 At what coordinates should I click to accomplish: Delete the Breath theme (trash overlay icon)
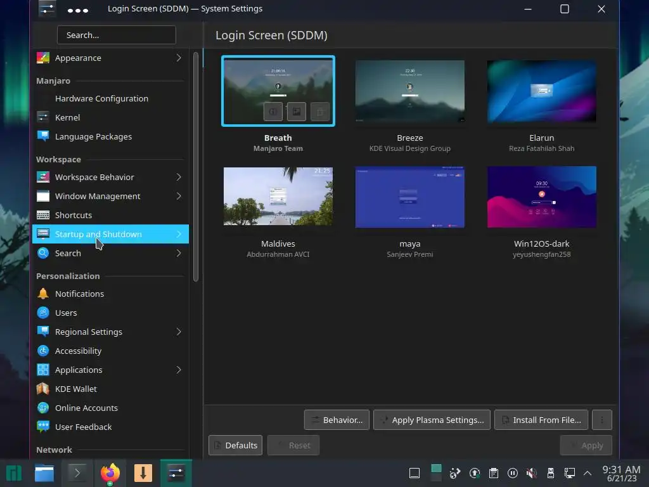[x=320, y=112]
